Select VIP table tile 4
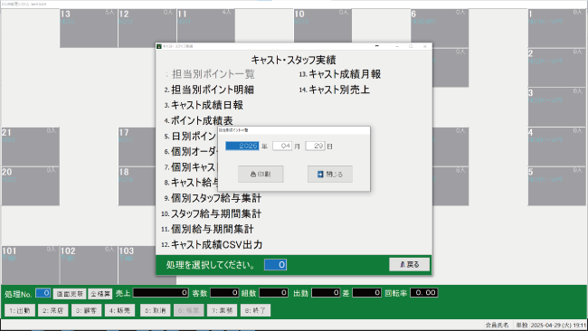The height and width of the screenshot is (331, 588). point(556,147)
